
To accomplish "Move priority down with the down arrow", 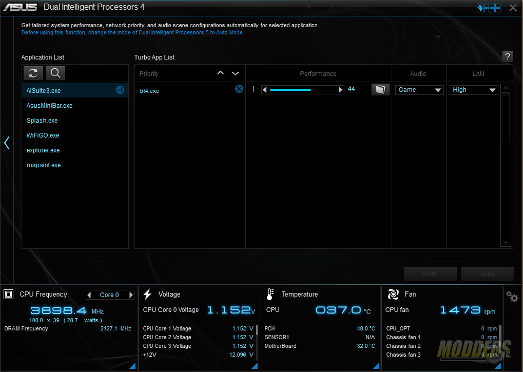I will point(235,73).
